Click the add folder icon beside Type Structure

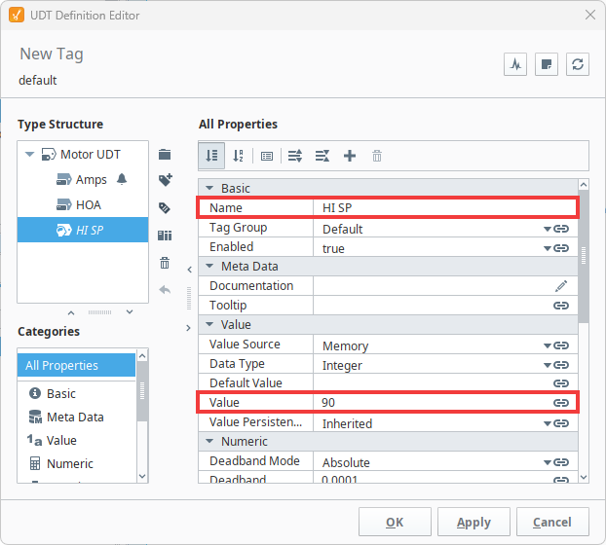point(165,155)
